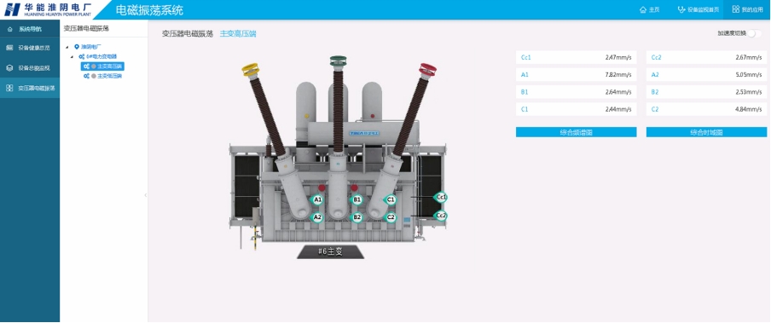Collapse the 淮阴电厂 tree node arrow
Screen dimensions: 771x323
pos(67,47)
